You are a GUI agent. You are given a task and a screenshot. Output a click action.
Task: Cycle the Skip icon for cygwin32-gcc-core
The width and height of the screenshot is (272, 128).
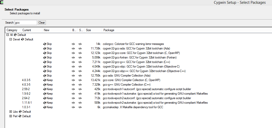[45, 53]
